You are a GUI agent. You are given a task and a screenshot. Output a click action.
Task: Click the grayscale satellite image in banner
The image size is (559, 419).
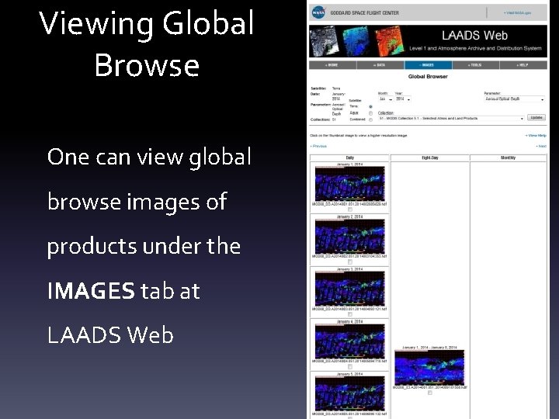(324, 41)
